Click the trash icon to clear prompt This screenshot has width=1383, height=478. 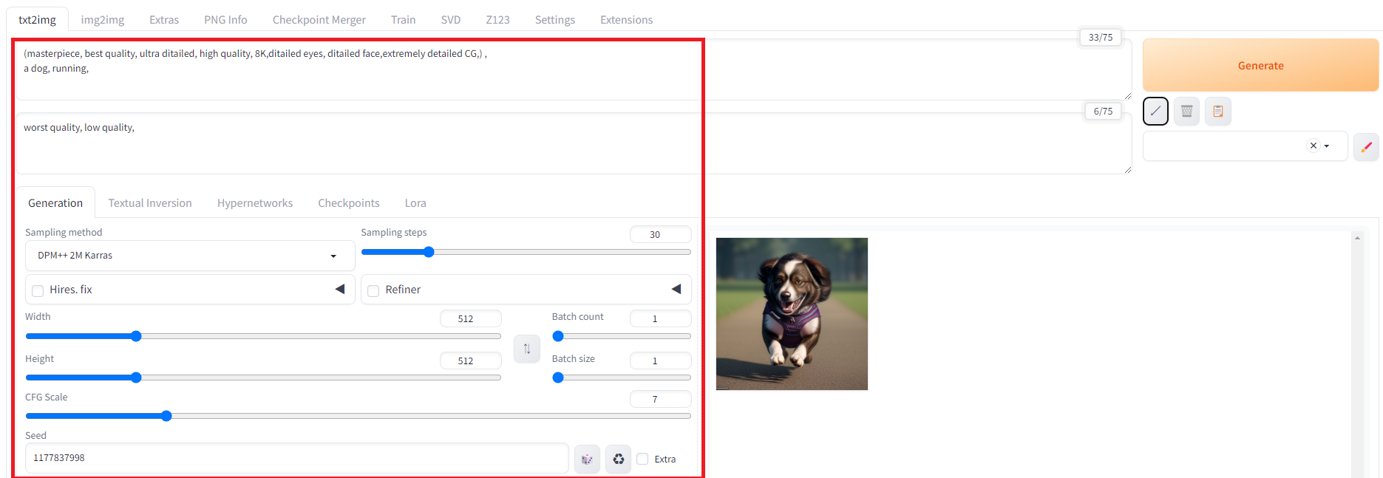coord(1186,111)
